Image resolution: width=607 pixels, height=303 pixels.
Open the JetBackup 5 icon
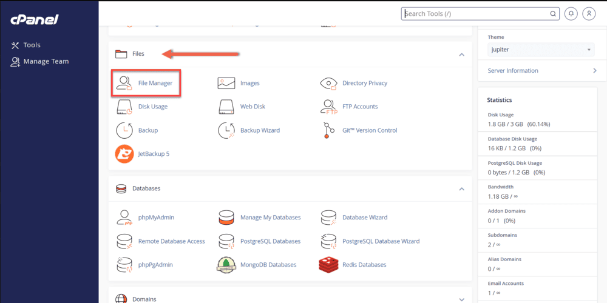[x=124, y=154]
